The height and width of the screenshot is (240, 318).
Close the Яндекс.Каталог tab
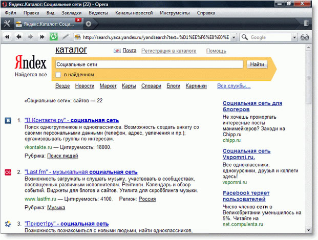pyautogui.click(x=78, y=20)
